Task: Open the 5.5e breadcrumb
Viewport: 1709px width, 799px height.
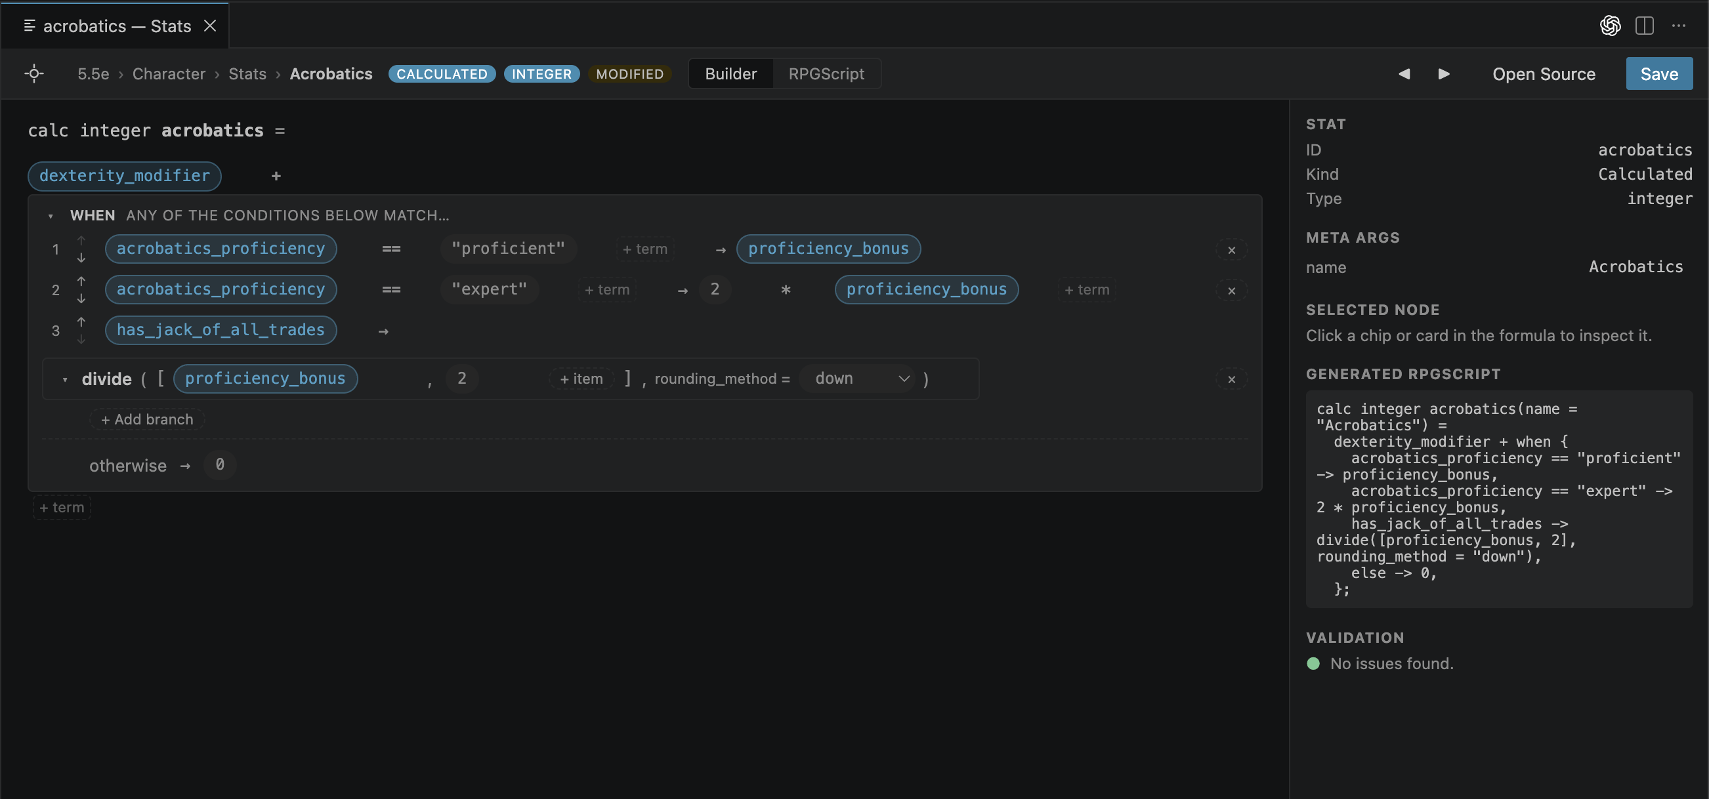Action: tap(93, 73)
